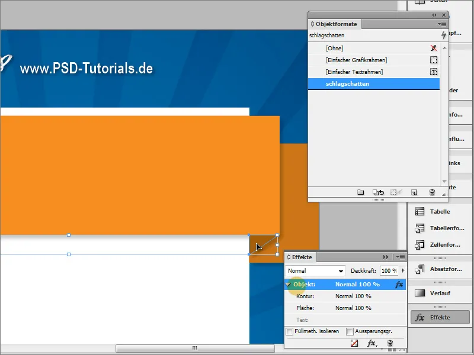The width and height of the screenshot is (474, 355).
Task: Click the quick apply lightning icon in Objektformate
Action: (x=443, y=35)
